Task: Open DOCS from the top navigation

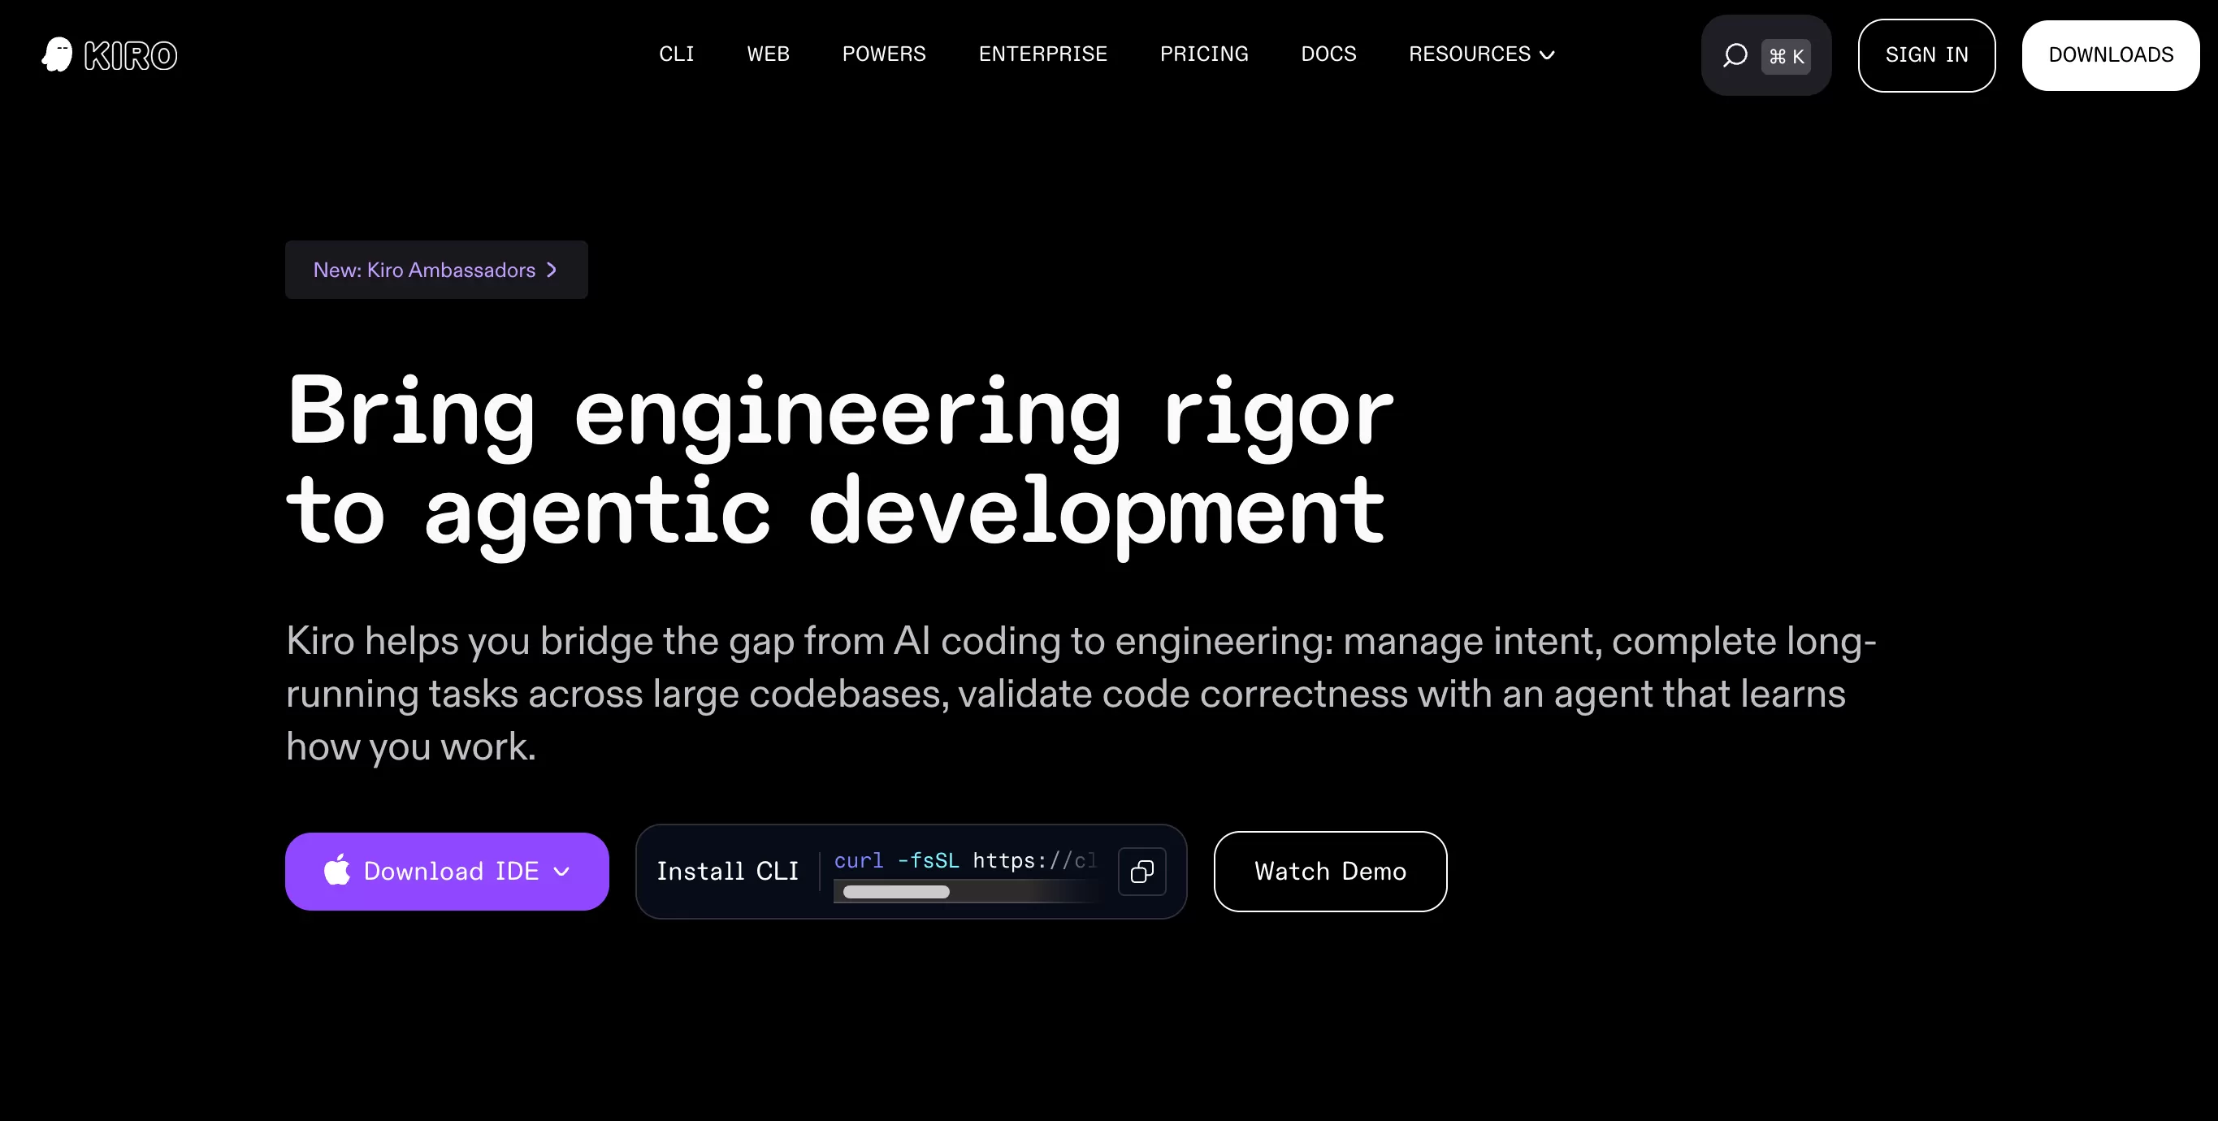Action: [x=1328, y=54]
